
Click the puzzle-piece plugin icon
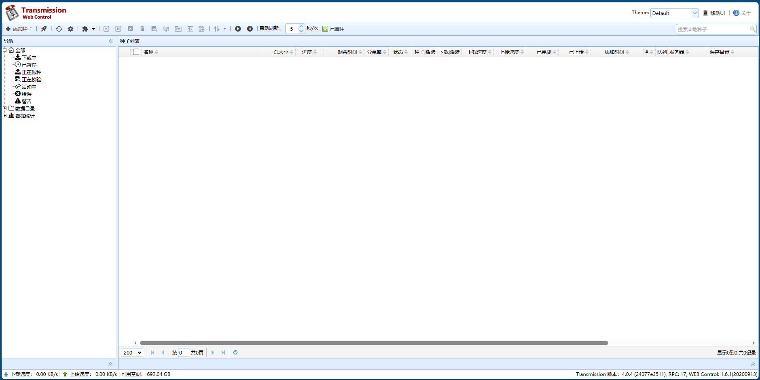[85, 29]
